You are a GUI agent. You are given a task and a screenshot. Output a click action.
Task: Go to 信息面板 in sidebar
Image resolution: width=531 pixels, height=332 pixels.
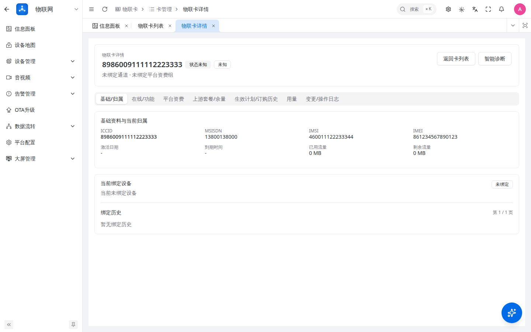click(x=41, y=29)
